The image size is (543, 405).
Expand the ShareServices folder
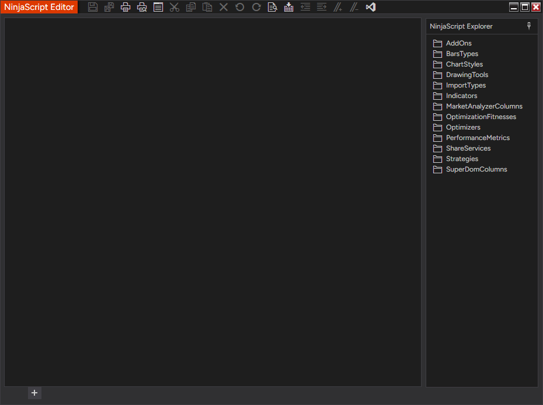click(x=462, y=148)
